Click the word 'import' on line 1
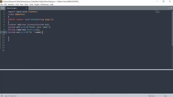Image resolution: width=173 pixels, height=97 pixels. (11, 12)
